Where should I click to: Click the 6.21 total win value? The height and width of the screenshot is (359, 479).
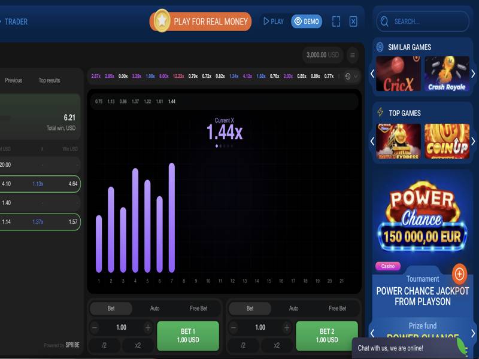pyautogui.click(x=69, y=117)
